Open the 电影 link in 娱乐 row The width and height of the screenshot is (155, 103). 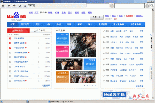[x=112, y=31]
